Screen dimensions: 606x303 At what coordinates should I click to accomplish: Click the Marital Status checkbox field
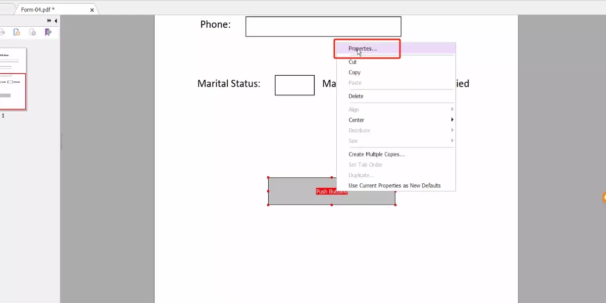294,85
